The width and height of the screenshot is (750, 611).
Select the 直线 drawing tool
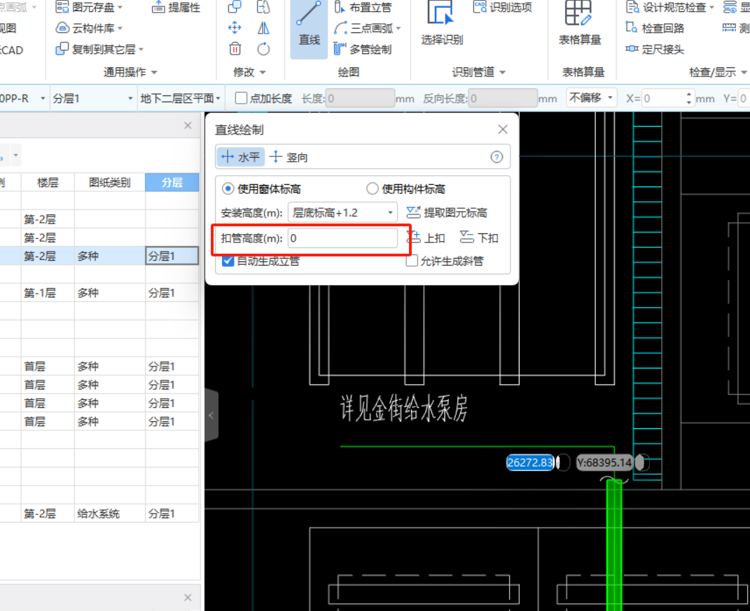pyautogui.click(x=308, y=28)
